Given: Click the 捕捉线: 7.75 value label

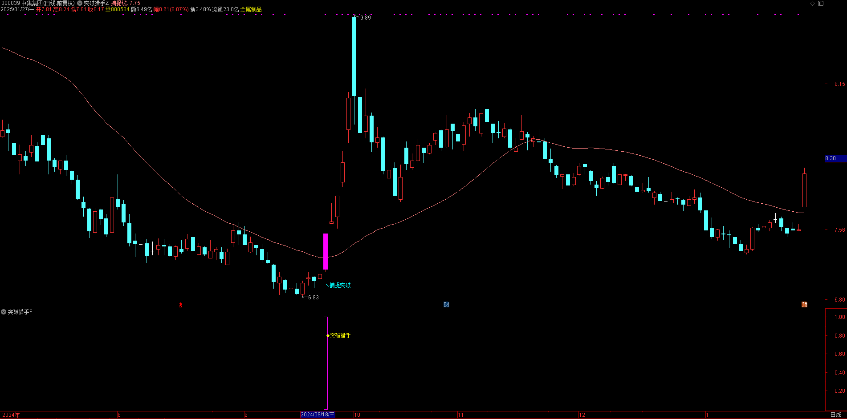Looking at the screenshot, I should coord(126,3).
